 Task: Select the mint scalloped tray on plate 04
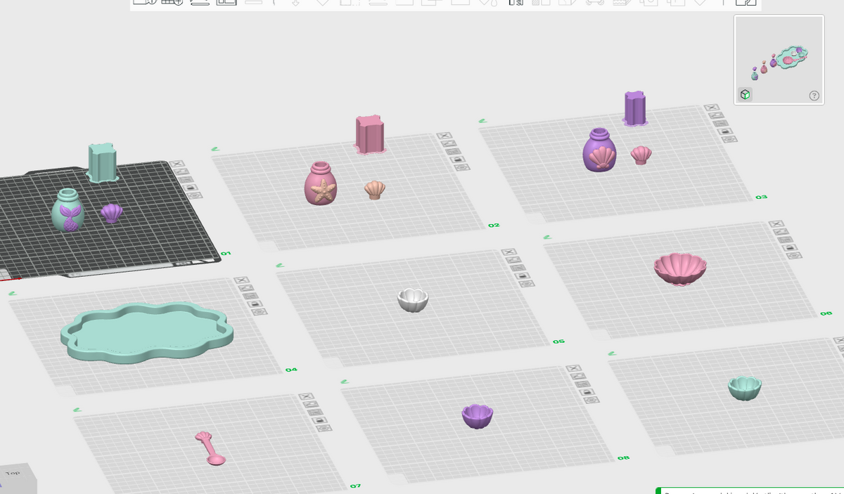(x=147, y=331)
